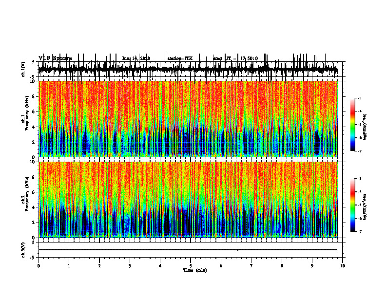
Task: Click the ch.2 color scale bar
Action: pos(353,205)
